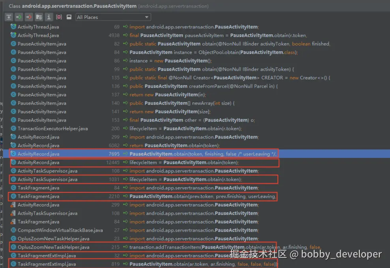390x268 pixels.
Task: Click class icon of TaskFragmentExtImpl.java line 32
Action: coord(13,256)
